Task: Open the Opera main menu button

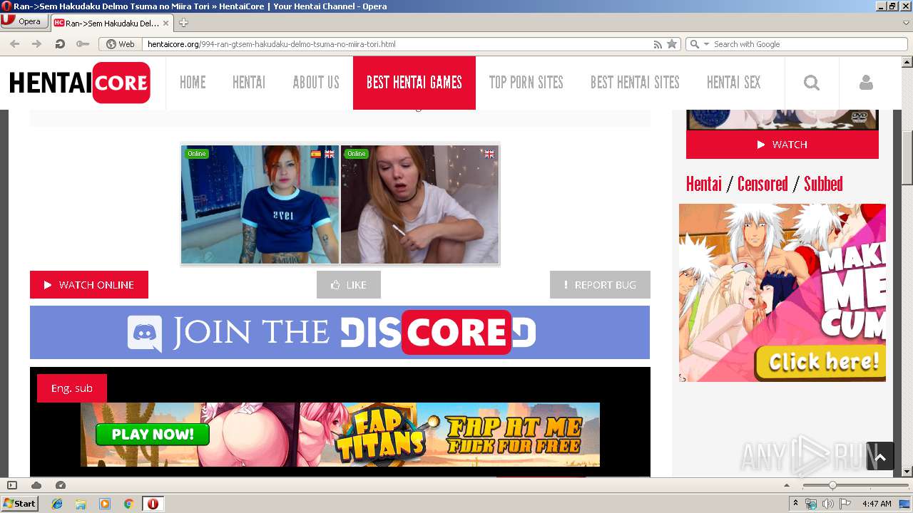Action: point(24,21)
